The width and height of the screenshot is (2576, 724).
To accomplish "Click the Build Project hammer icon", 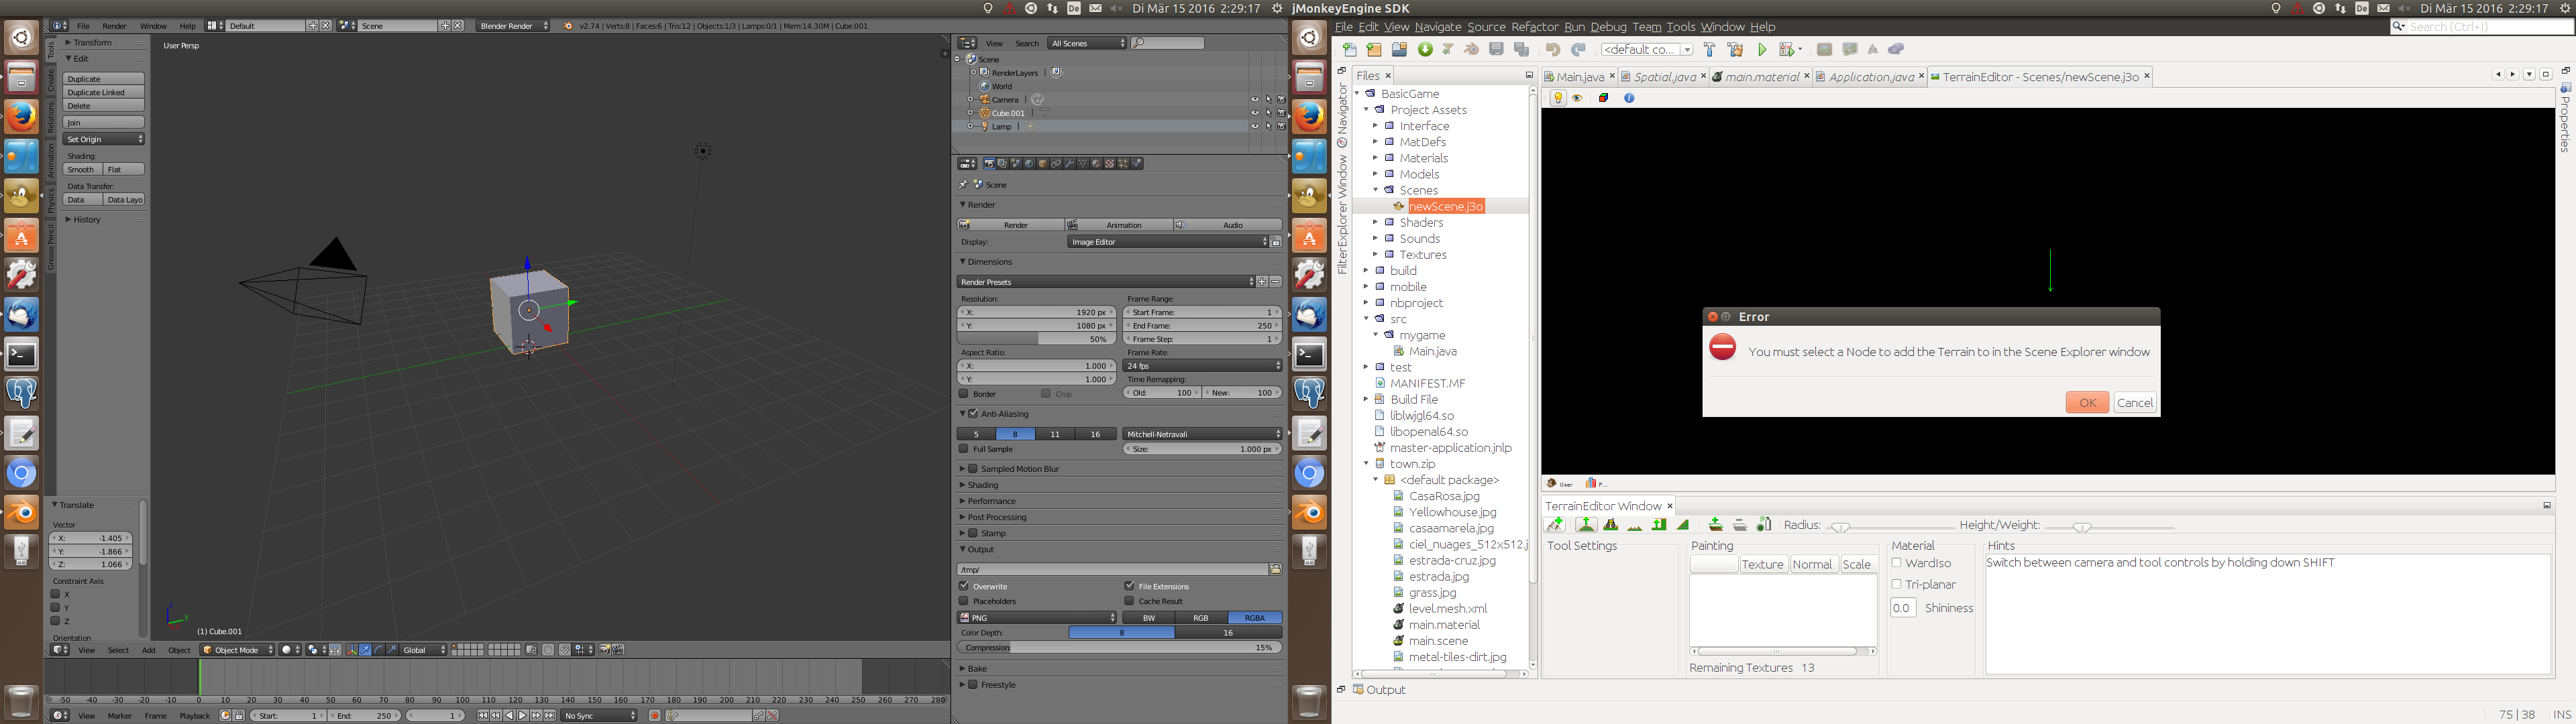I will (1709, 50).
